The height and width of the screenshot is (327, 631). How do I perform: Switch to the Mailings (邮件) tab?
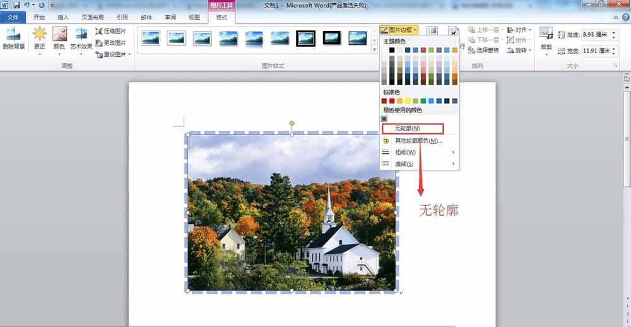point(146,17)
